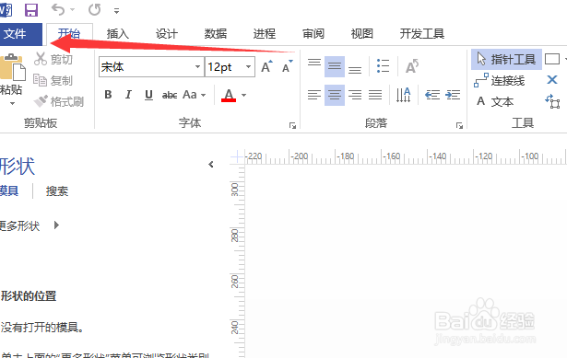Screen dimensions: 567x358
Task: Open the 开发工具 (Developer) tab
Action: [x=422, y=34]
